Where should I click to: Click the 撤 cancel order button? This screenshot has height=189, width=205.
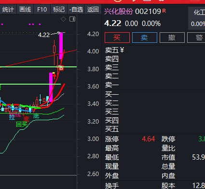[172, 38]
